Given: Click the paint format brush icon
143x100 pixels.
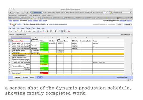Looking at the screenshot, I should (21, 31).
